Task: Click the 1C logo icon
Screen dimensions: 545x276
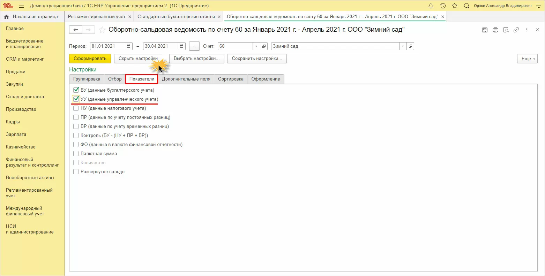Action: (x=8, y=6)
